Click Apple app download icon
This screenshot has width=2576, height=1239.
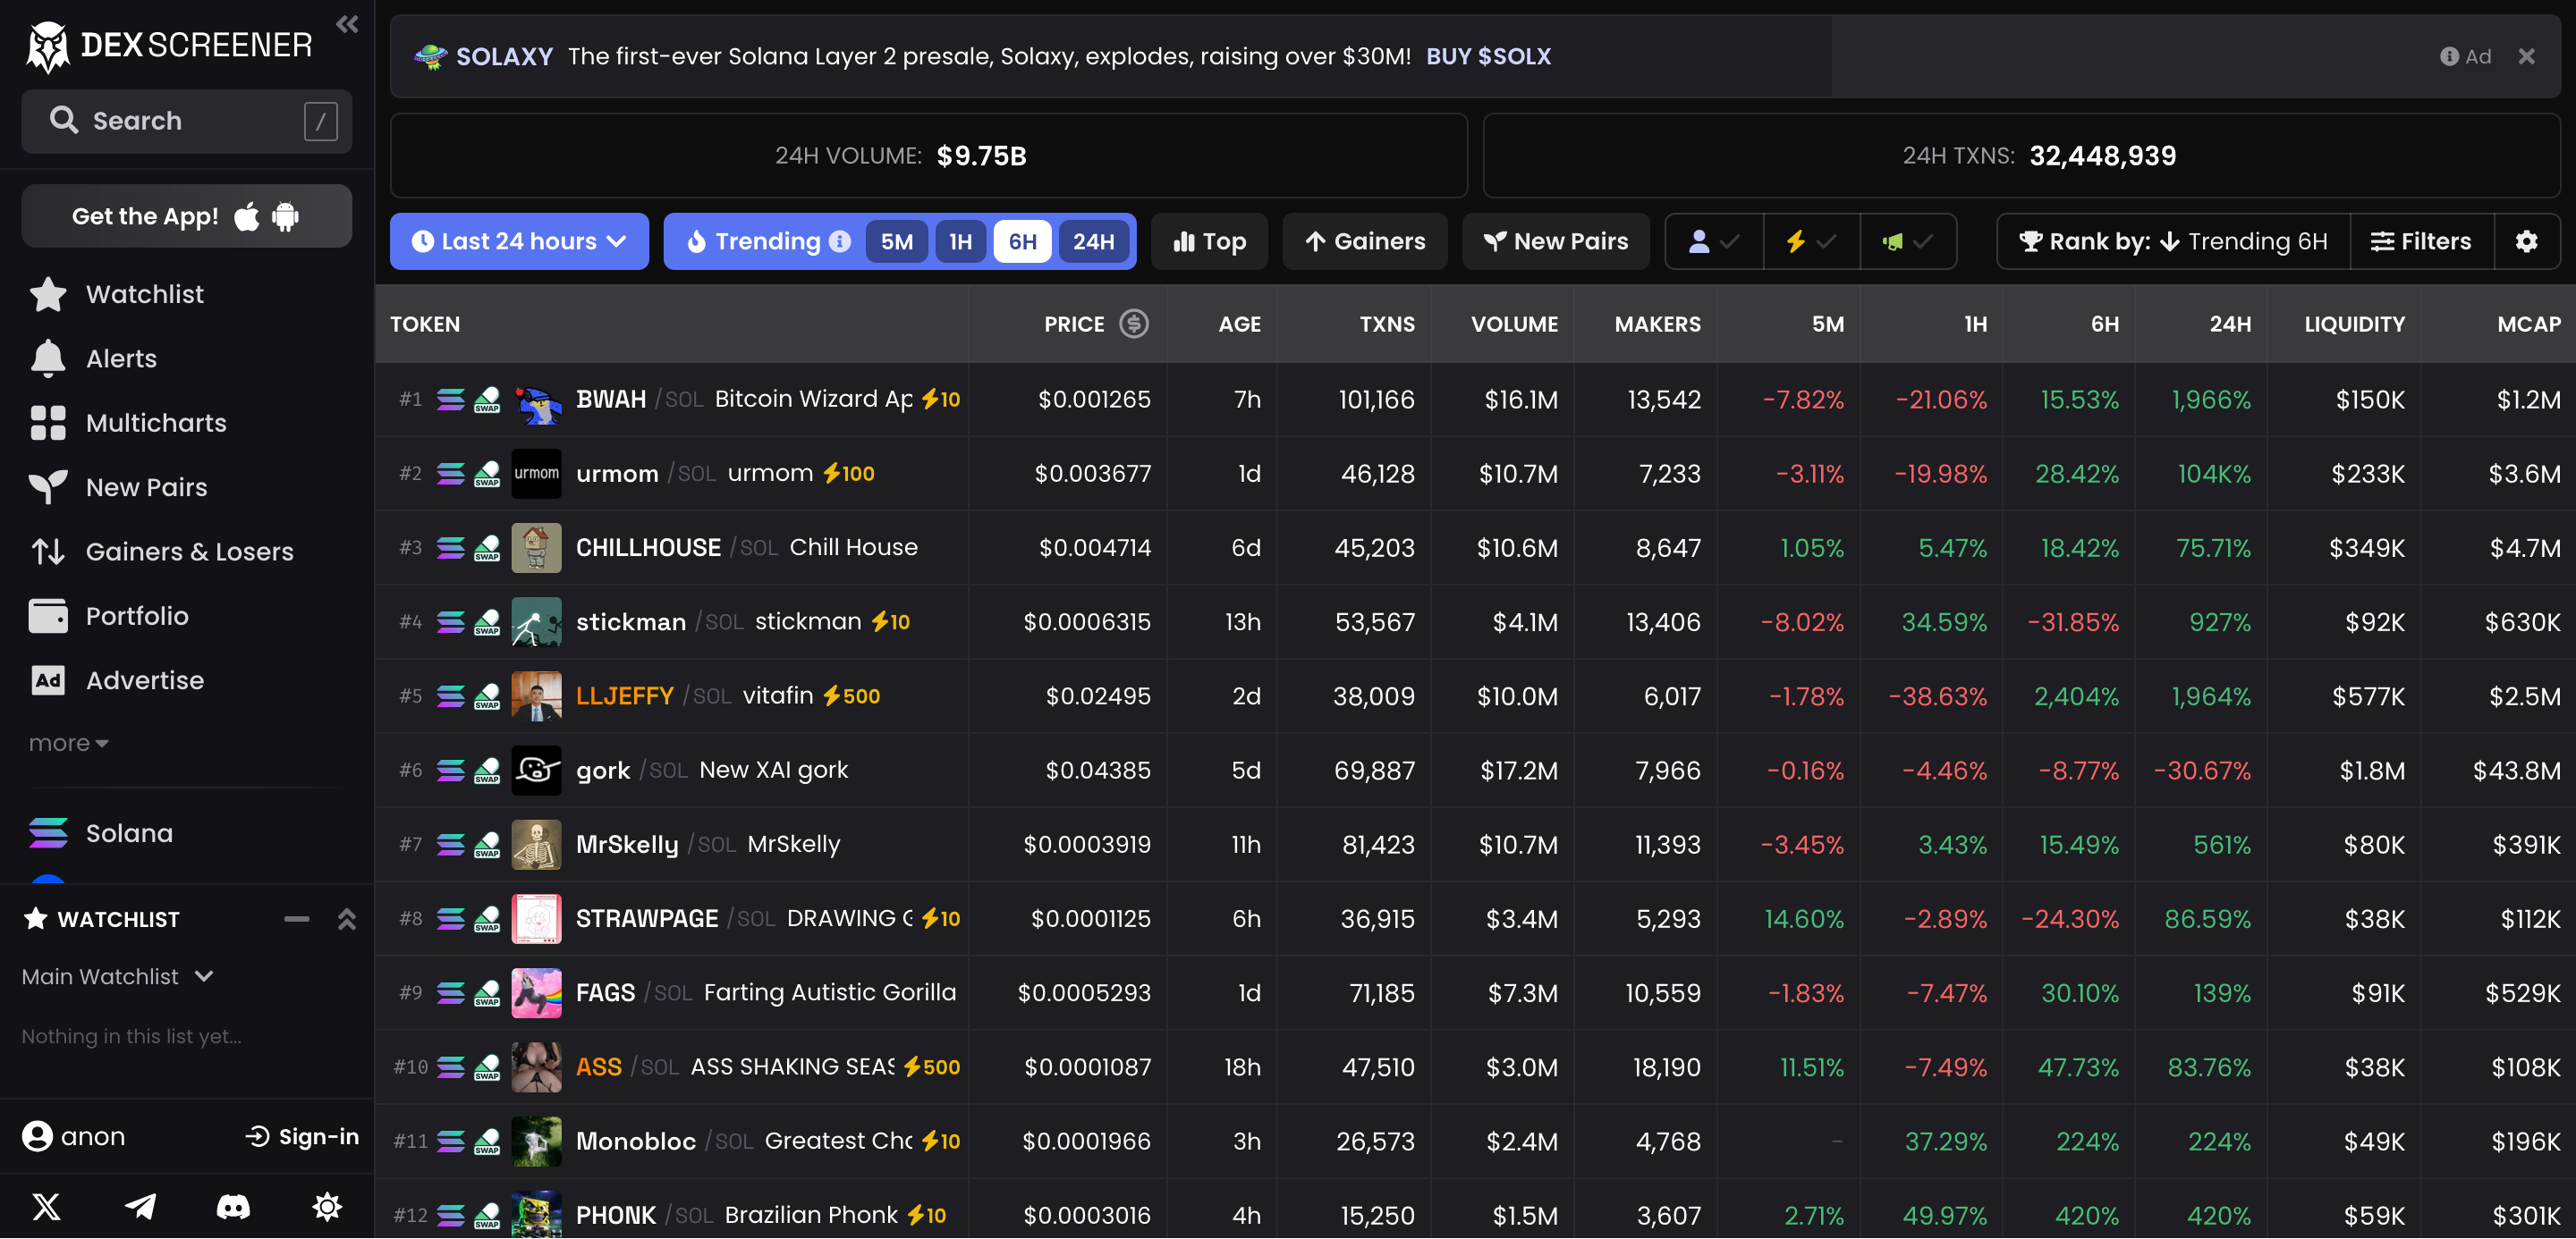247,215
